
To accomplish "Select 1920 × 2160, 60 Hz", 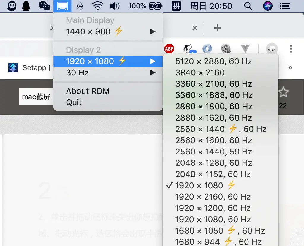I will [x=221, y=196].
